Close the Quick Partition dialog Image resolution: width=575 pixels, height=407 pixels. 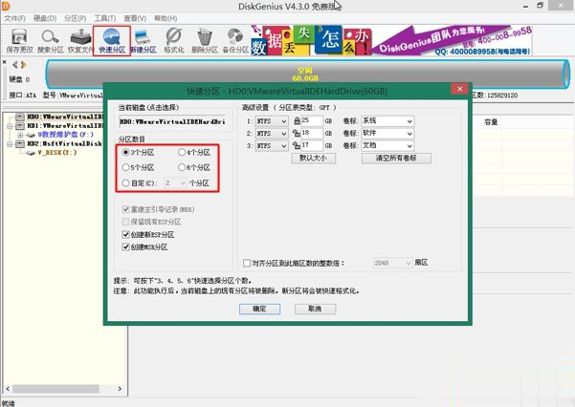[x=459, y=89]
